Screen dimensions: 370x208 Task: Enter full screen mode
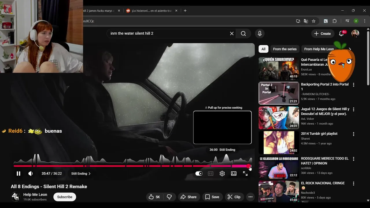click(245, 174)
